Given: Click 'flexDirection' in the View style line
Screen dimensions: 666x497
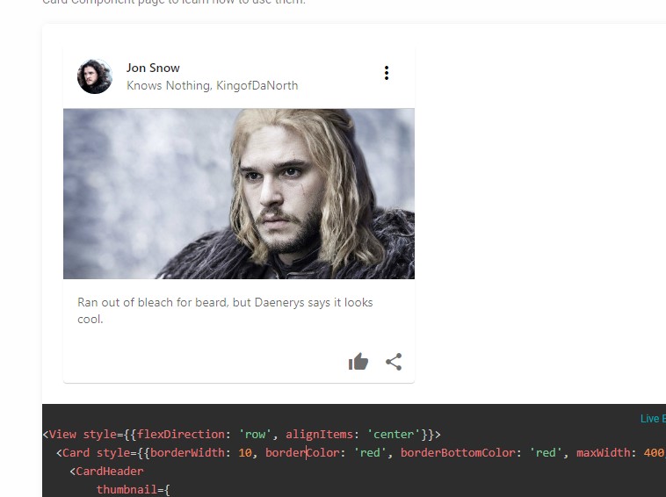Looking at the screenshot, I should click(x=181, y=434).
